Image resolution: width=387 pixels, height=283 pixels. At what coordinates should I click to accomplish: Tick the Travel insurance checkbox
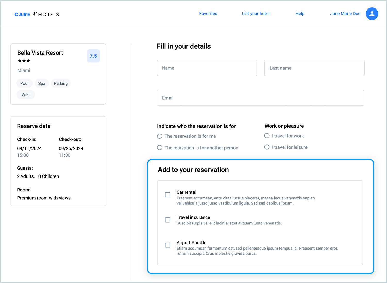pos(167,220)
